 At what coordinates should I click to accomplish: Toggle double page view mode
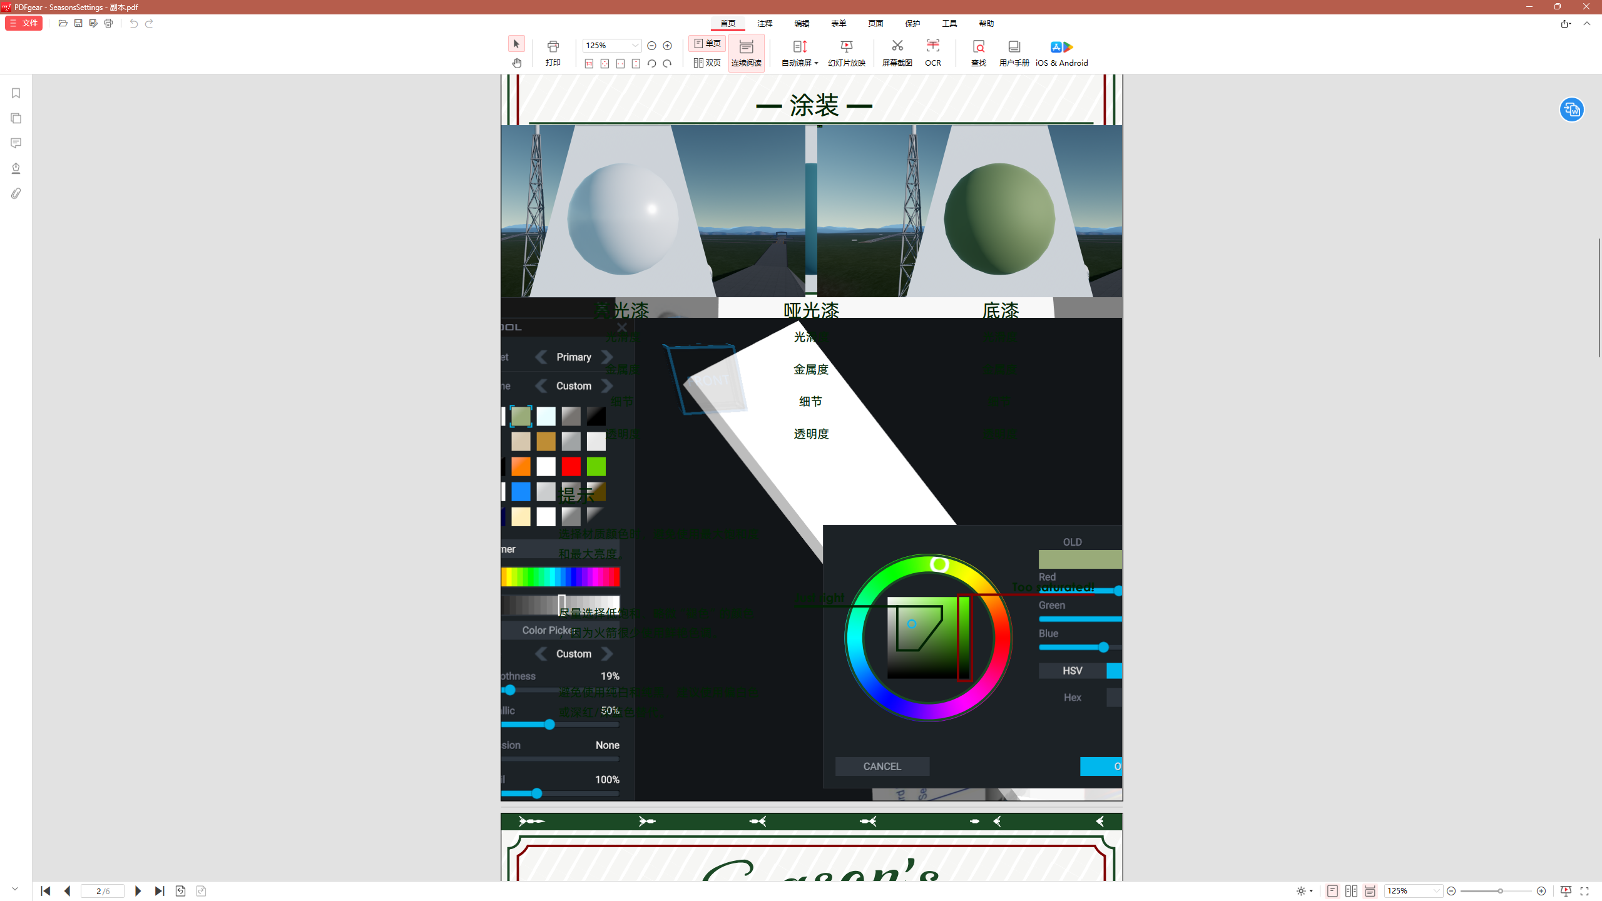[x=707, y=63]
